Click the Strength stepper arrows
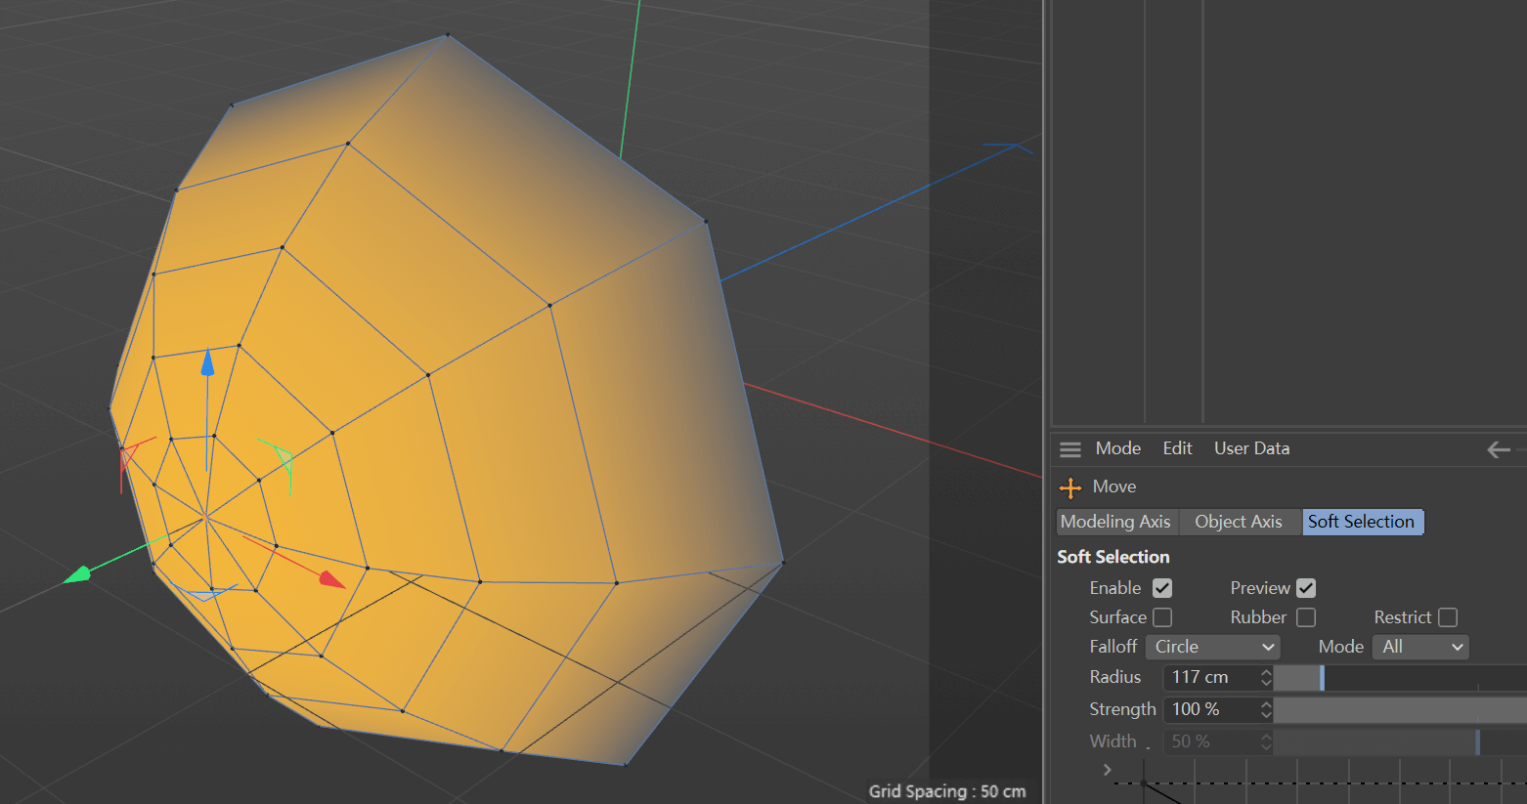This screenshot has width=1527, height=804. point(1266,709)
